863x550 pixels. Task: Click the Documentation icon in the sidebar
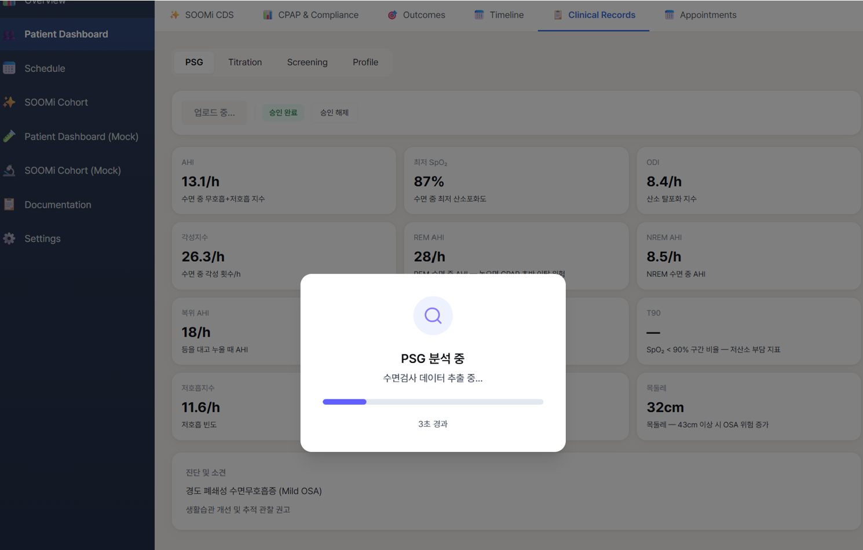pos(9,204)
